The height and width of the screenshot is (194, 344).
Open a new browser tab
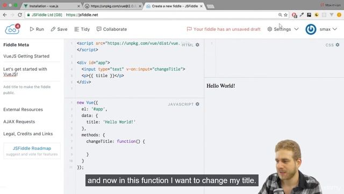click(210, 6)
